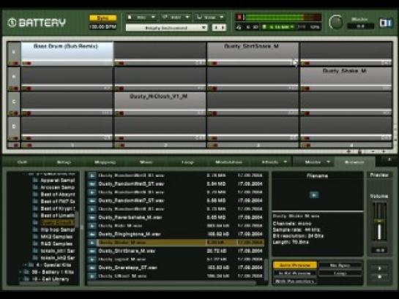Image resolution: width=399 pixels, height=299 pixels.
Task: Click the Arcosan Samples folder icon
Action: pyautogui.click(x=36, y=187)
